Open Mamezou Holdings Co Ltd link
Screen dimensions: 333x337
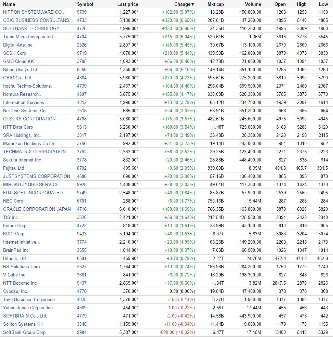[x=29, y=143]
